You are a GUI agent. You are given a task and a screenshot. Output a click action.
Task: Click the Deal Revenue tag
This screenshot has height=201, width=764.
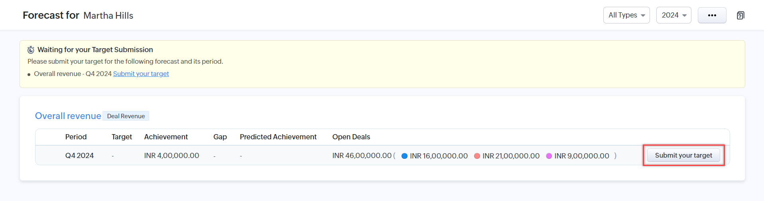click(126, 116)
